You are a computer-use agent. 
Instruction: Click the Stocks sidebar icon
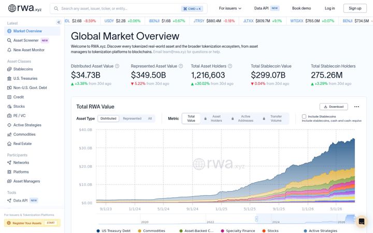[x=9, y=106]
